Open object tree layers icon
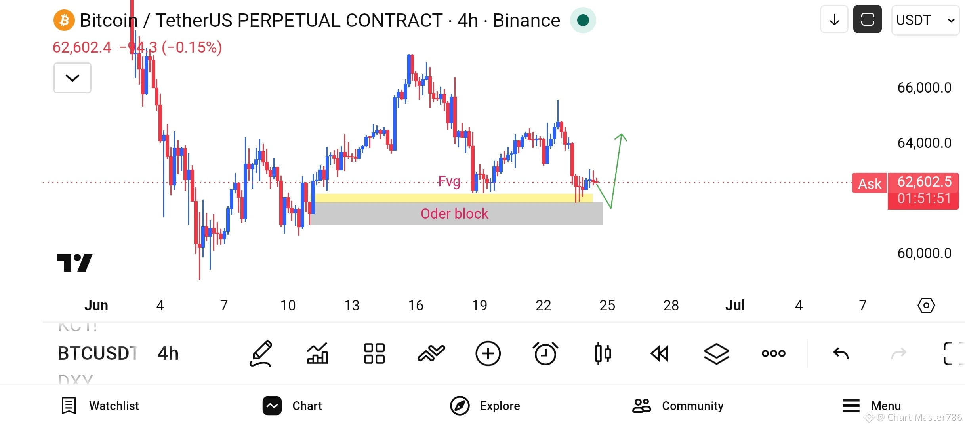 pos(716,353)
